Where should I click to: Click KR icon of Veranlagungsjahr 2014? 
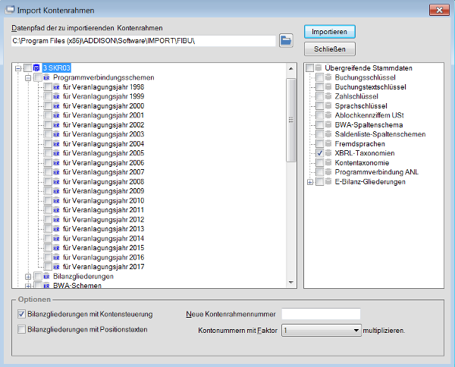pos(56,239)
